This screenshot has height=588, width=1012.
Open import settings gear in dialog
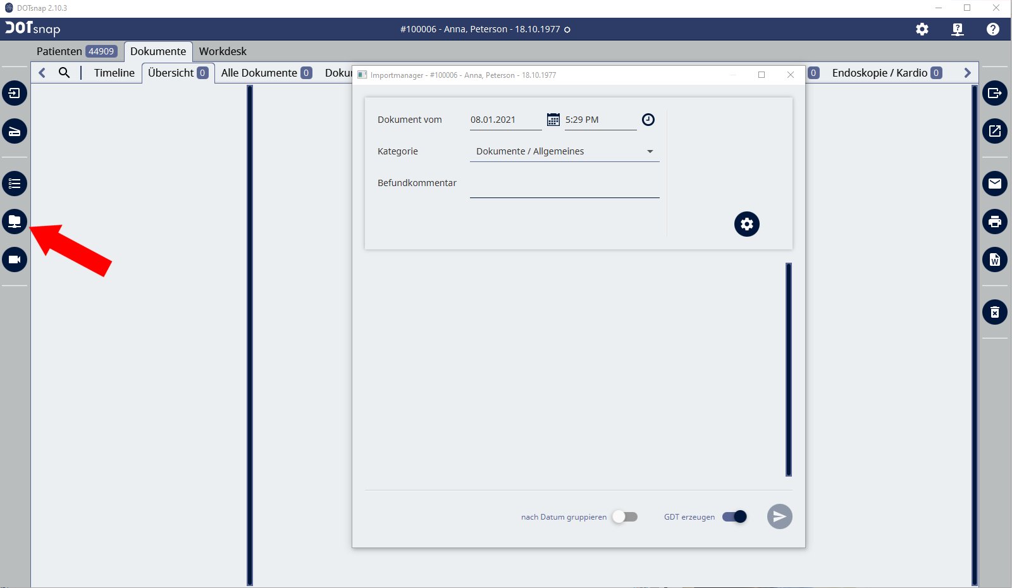[x=747, y=224]
